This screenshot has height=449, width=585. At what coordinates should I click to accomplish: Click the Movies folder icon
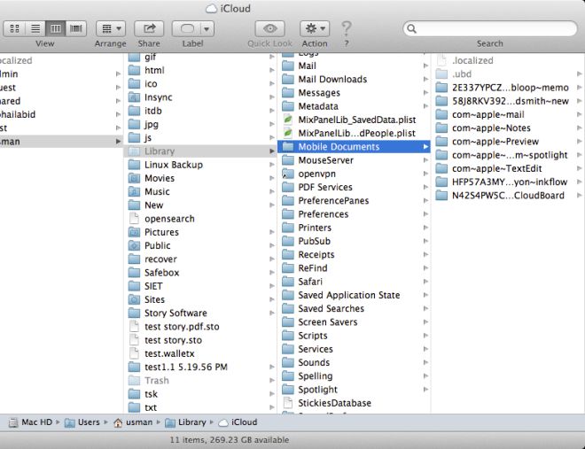point(134,178)
